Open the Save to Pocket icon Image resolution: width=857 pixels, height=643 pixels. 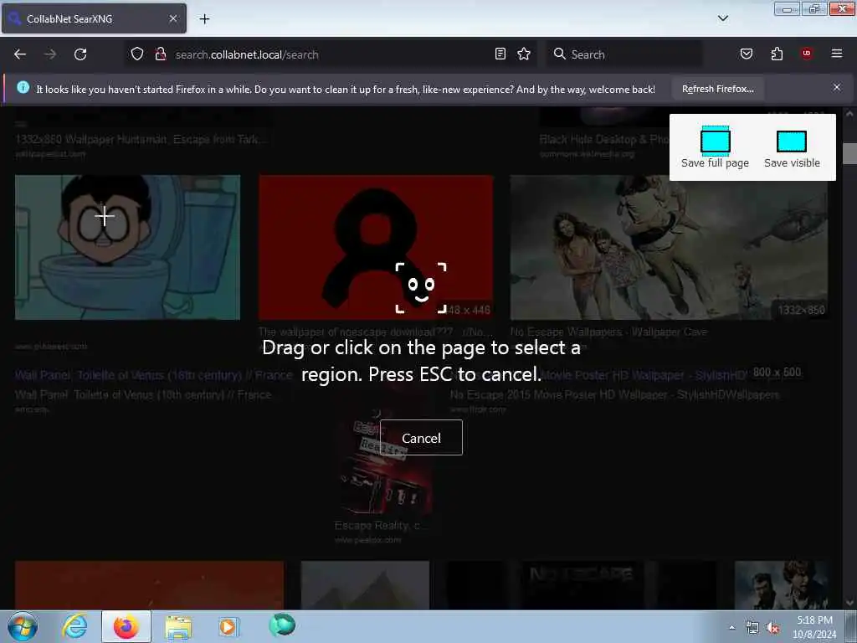(x=746, y=54)
